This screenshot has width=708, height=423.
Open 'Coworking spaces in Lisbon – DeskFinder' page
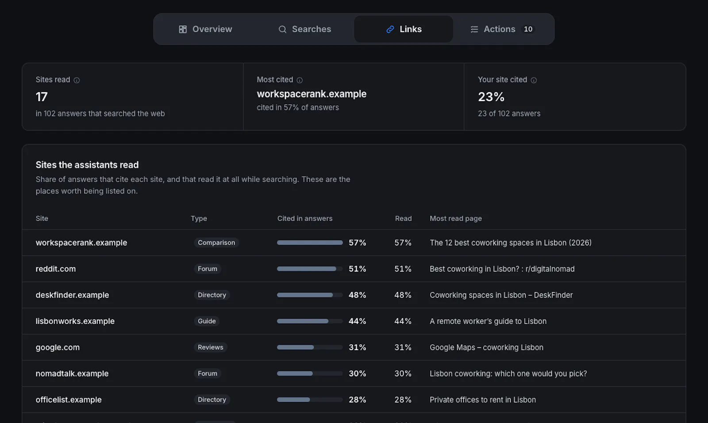coord(501,295)
